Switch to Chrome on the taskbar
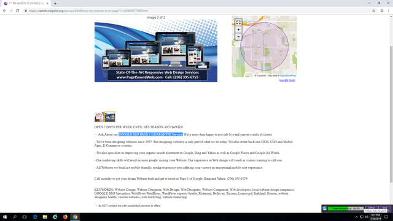This screenshot has width=393, height=221. pos(75,217)
